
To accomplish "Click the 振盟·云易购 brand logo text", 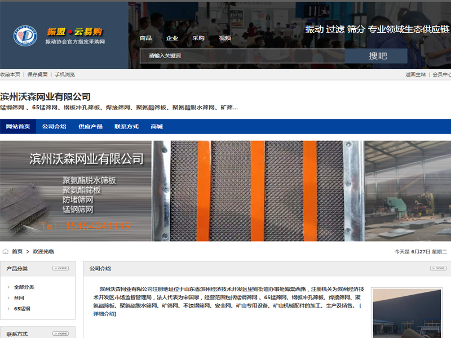I will tap(74, 32).
